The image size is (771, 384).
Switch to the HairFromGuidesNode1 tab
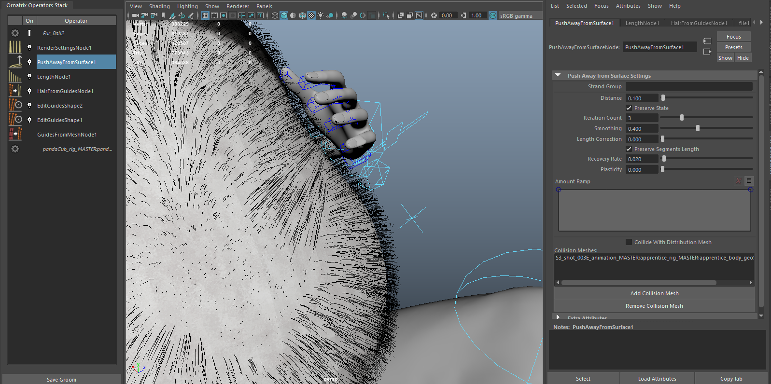[x=699, y=23]
